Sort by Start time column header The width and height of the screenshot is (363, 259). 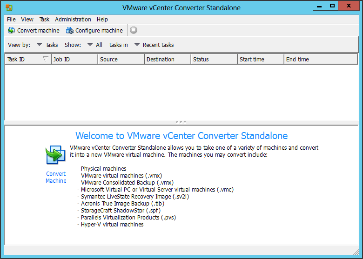tap(261, 59)
